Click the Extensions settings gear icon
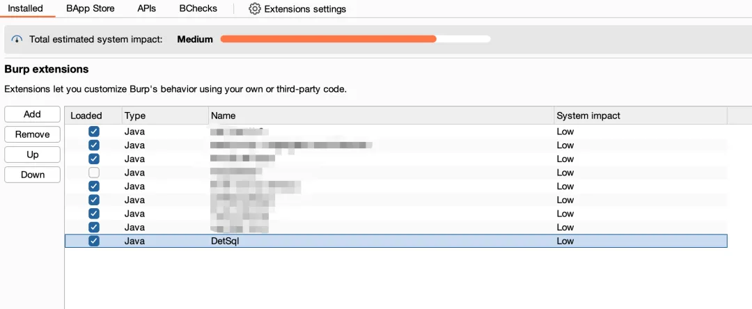This screenshot has height=309, width=752. tap(255, 9)
